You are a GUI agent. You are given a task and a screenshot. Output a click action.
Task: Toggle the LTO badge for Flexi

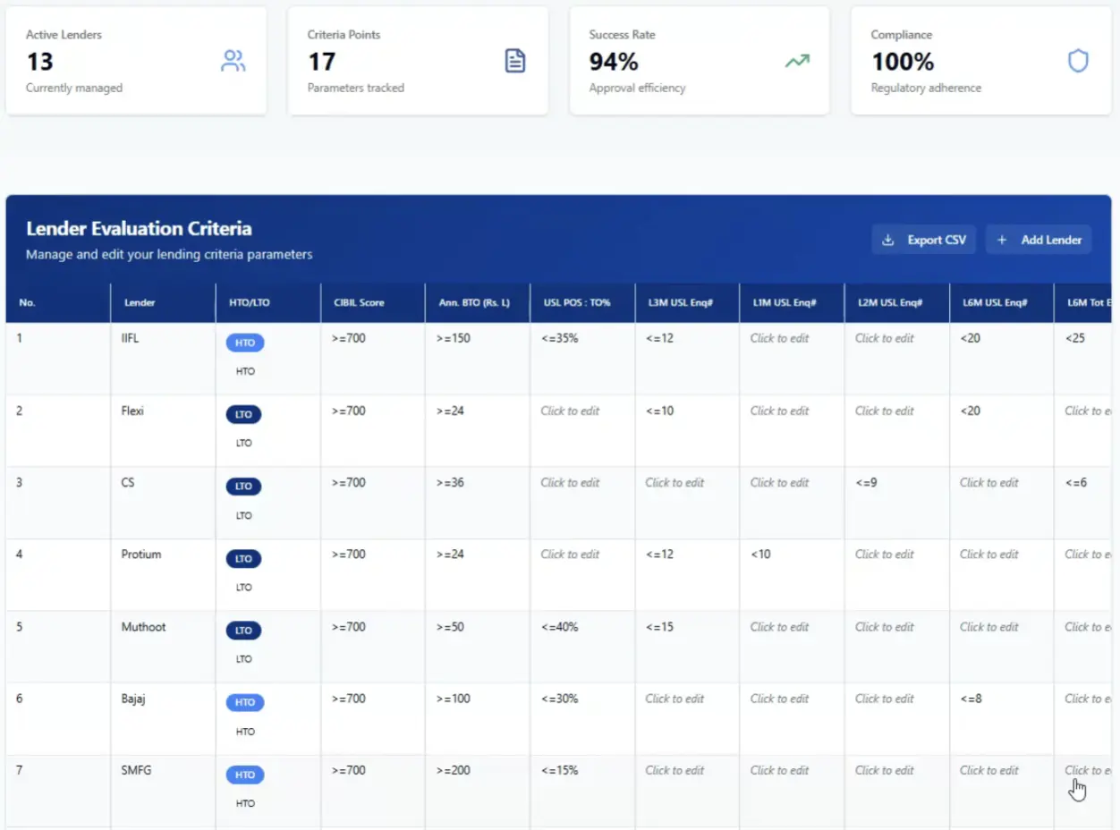243,414
